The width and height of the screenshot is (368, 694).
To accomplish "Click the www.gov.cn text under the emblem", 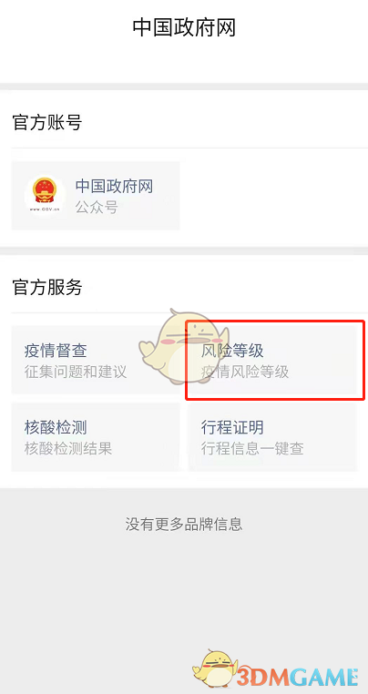I will tap(45, 209).
